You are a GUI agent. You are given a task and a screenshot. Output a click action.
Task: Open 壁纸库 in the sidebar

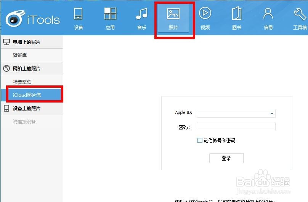click(32, 55)
